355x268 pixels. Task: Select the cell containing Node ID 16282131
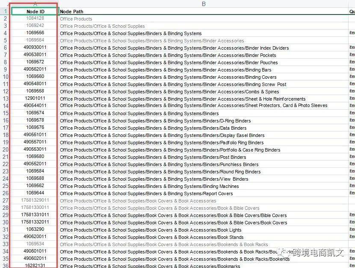click(35, 266)
